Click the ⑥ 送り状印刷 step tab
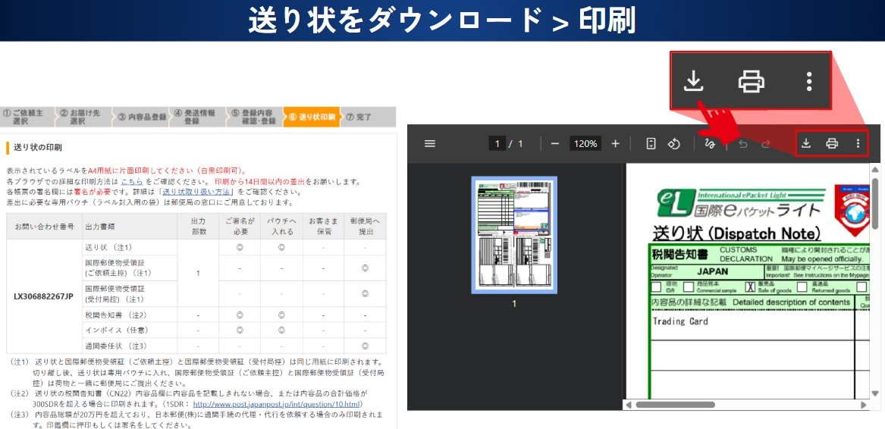Image resolution: width=885 pixels, height=429 pixels. [x=311, y=117]
